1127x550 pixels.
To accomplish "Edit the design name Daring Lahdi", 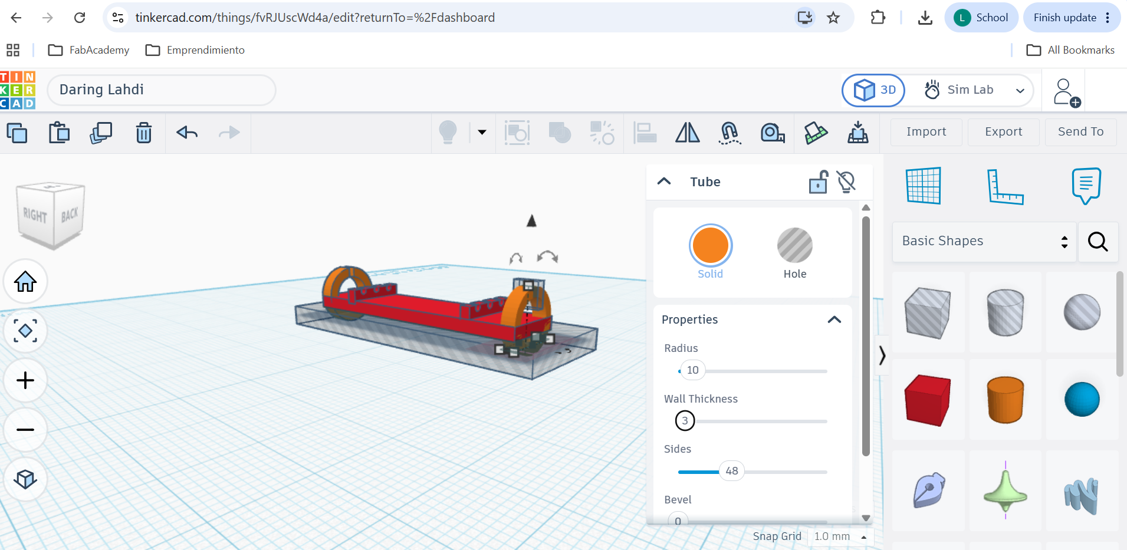I will [161, 90].
